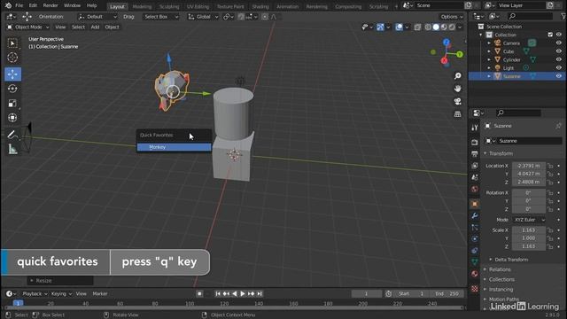Click the Scale Z value field
Screen dimensions: 567x319
click(x=528, y=246)
